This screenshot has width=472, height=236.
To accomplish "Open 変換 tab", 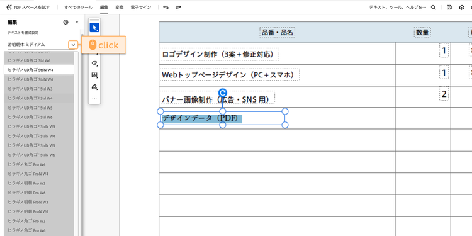I will click(119, 8).
